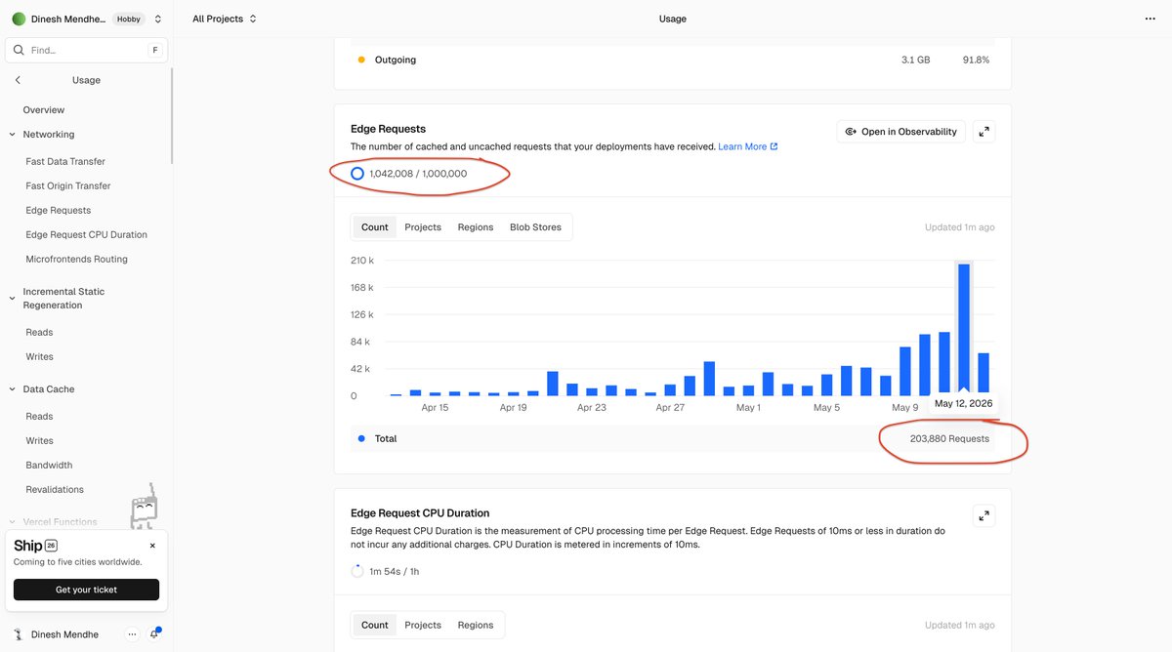Open Revalidations under Data Cache
The image size is (1172, 652).
55,490
